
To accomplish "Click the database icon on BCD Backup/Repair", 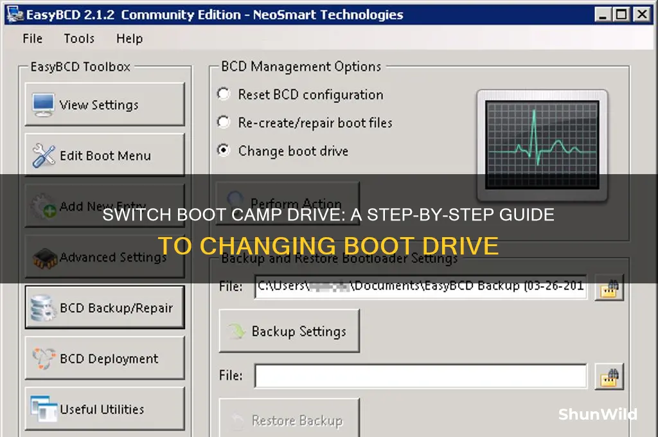I will pyautogui.click(x=43, y=308).
